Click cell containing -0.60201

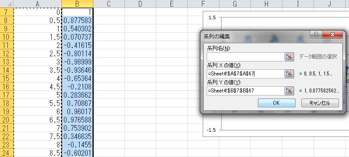click(77, 153)
